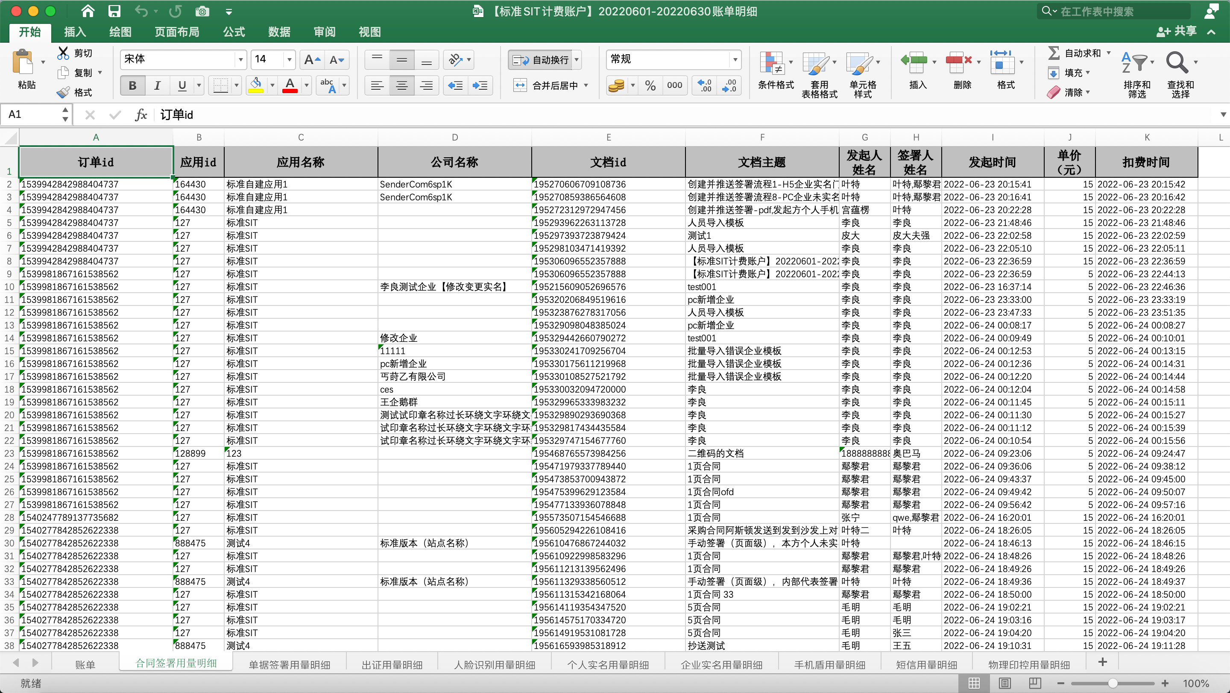Switch to the Formulas (公式) ribbon tab

tap(234, 32)
